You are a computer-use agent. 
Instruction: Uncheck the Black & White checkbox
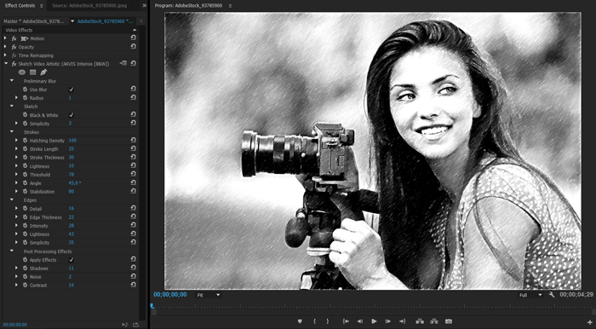71,115
